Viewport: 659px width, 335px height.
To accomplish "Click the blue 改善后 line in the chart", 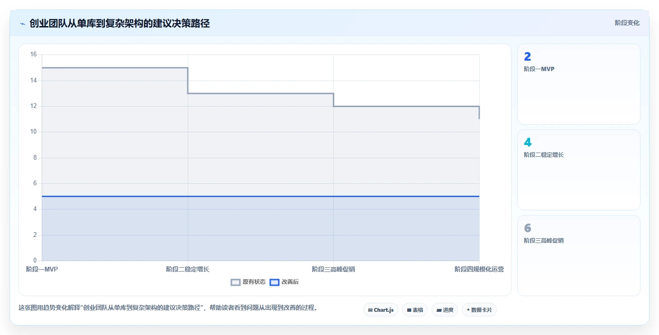I will pos(261,196).
